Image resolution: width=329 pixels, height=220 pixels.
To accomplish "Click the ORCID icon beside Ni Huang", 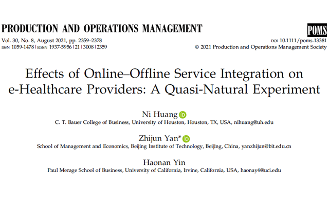I will (182, 115).
